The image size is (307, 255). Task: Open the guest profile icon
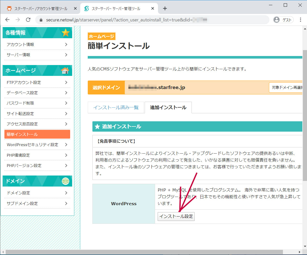[x=276, y=20]
